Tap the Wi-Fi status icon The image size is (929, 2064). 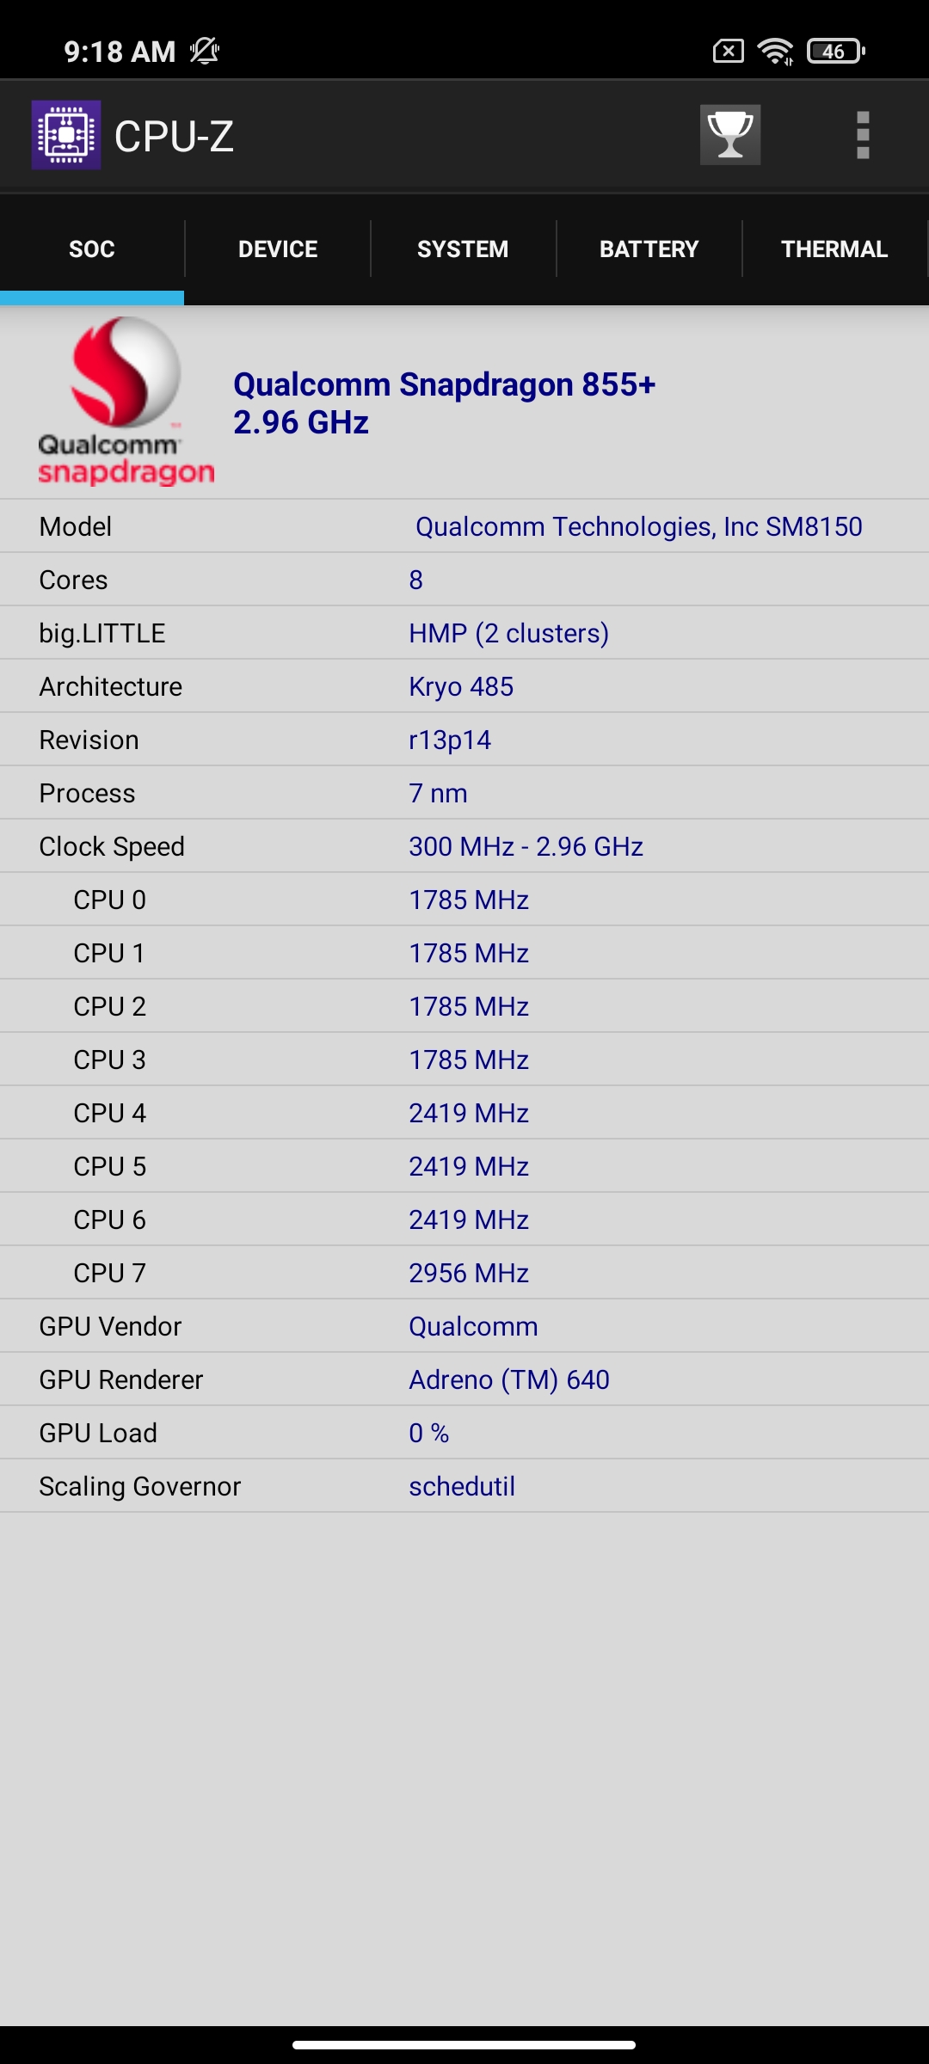[x=775, y=52]
